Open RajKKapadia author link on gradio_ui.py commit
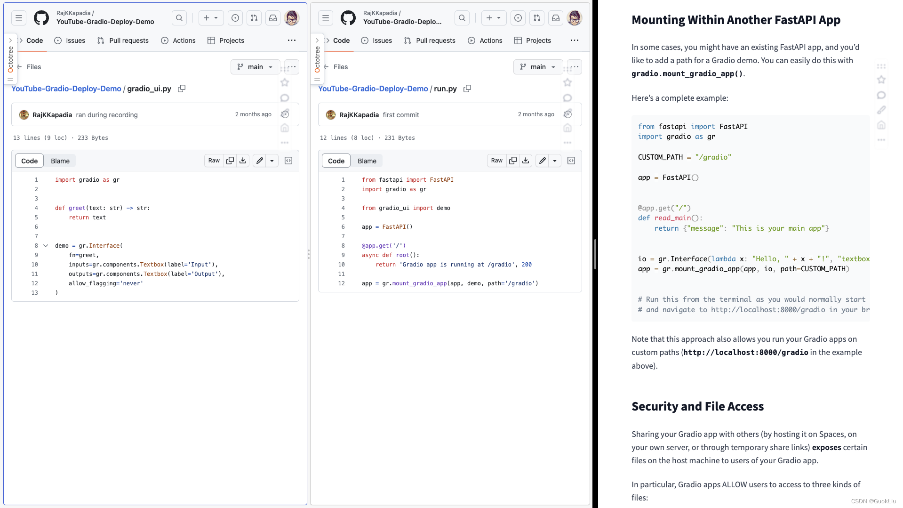Viewport: 903px width, 508px height. tap(52, 115)
